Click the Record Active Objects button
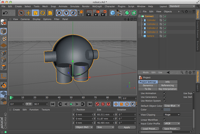Viewport: 200px width, 134px height. point(97,104)
